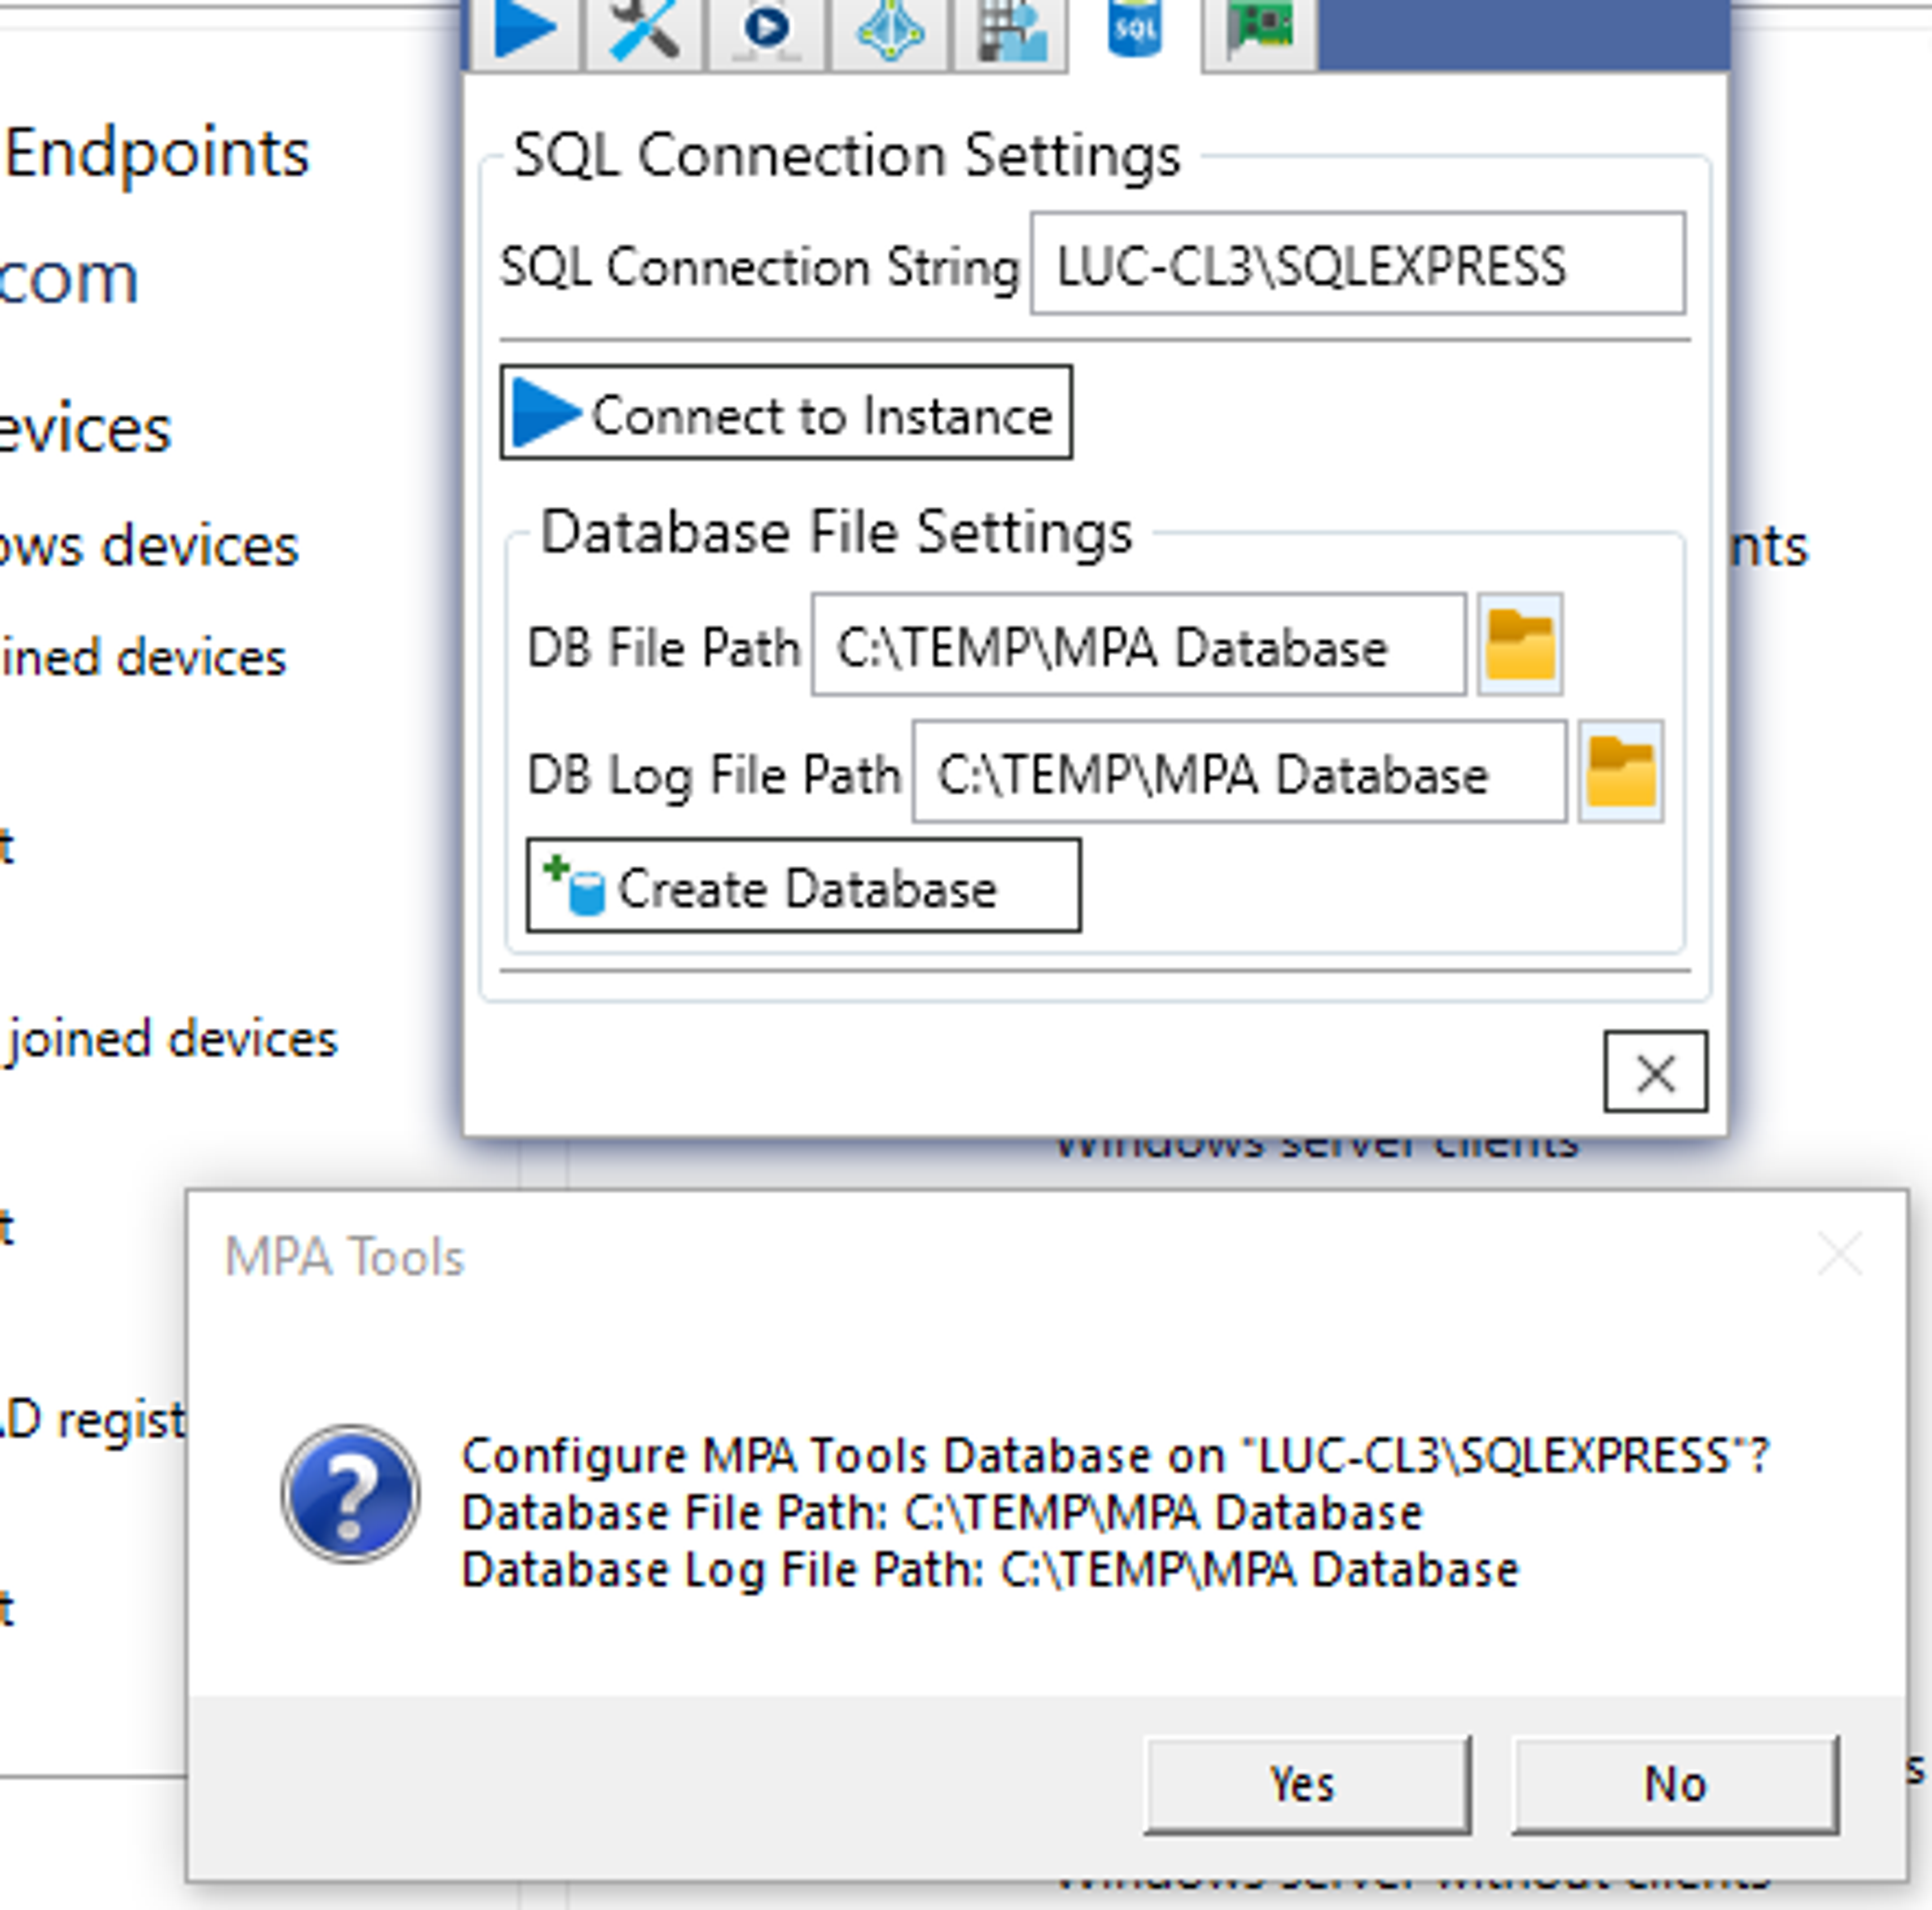Choose No in MPA Tools dialog
The width and height of the screenshot is (1932, 1910).
1675,1785
